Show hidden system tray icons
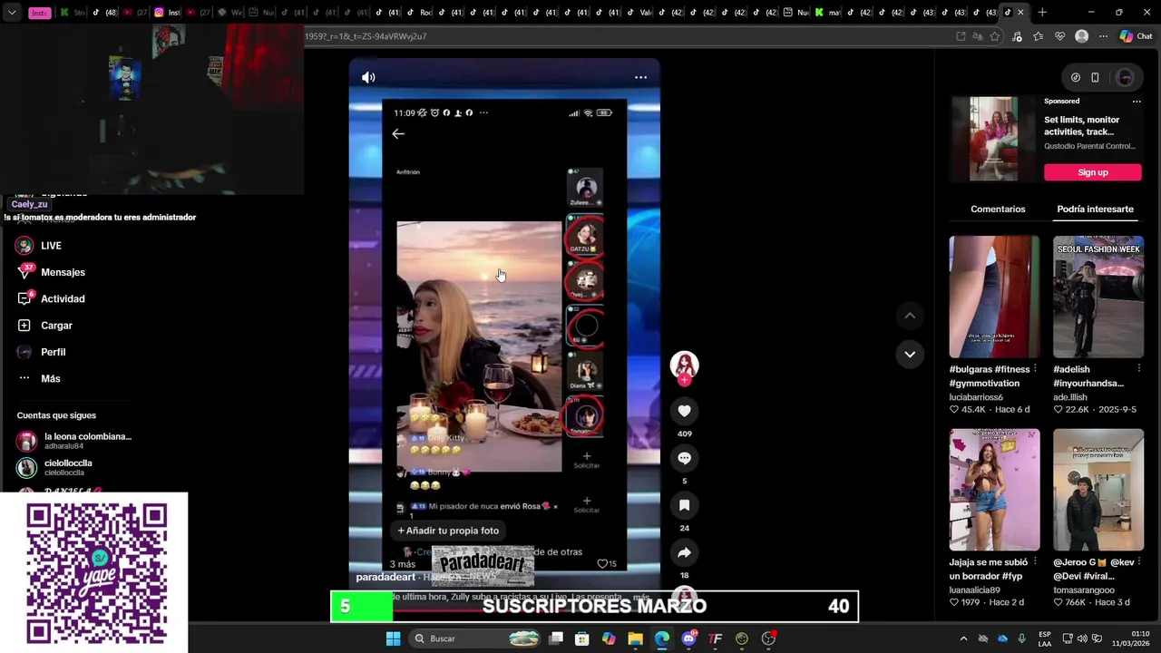Viewport: 1161px width, 653px height. [x=963, y=638]
